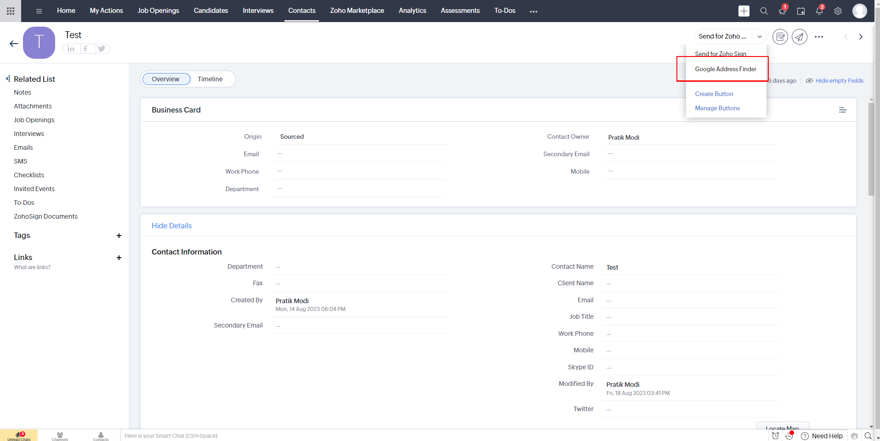Toggle the hamburger menu icon
Screen dimensions: 880x441
click(39, 11)
